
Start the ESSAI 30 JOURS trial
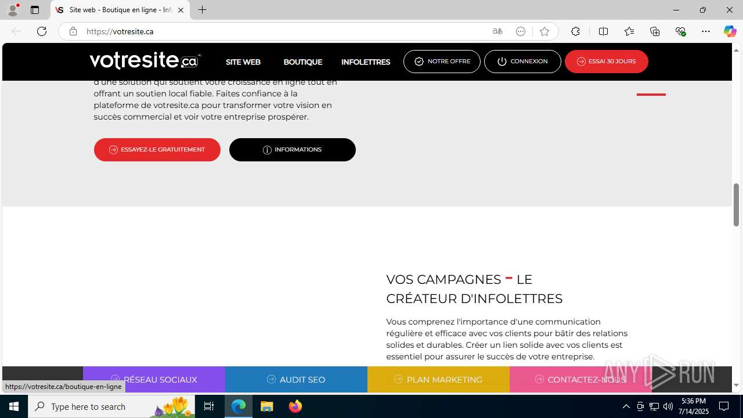[607, 62]
